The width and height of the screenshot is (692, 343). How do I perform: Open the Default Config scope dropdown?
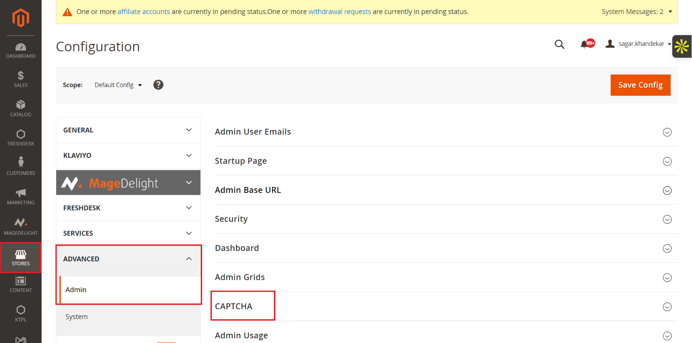click(118, 85)
